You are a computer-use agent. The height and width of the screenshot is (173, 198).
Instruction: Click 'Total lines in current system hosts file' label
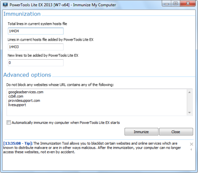click(37, 24)
